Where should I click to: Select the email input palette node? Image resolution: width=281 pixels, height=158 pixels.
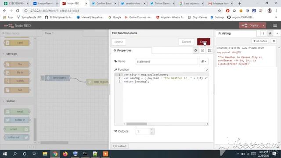[17, 111]
